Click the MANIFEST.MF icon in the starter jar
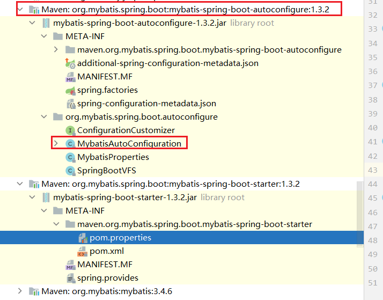The image size is (383, 300). pyautogui.click(x=70, y=265)
